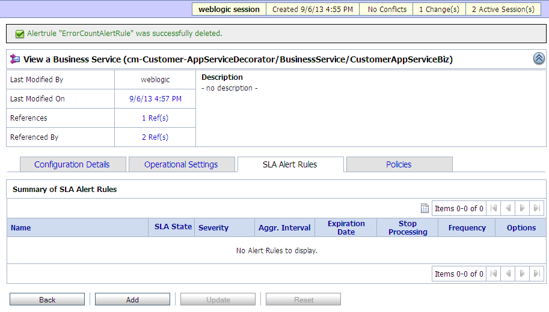Click the 'Last Modified On' label
The height and width of the screenshot is (312, 549).
pyautogui.click(x=37, y=99)
